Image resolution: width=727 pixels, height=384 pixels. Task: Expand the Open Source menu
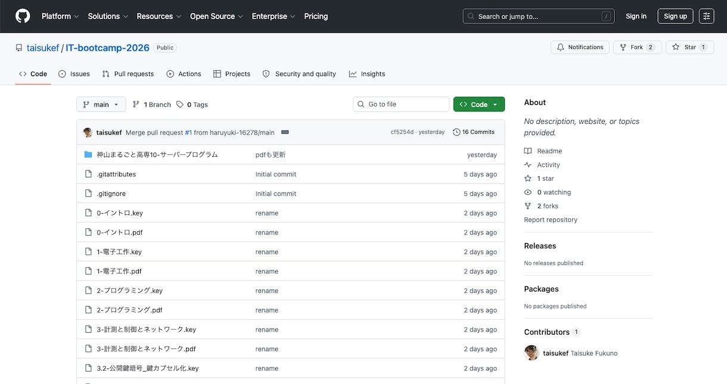pos(216,16)
